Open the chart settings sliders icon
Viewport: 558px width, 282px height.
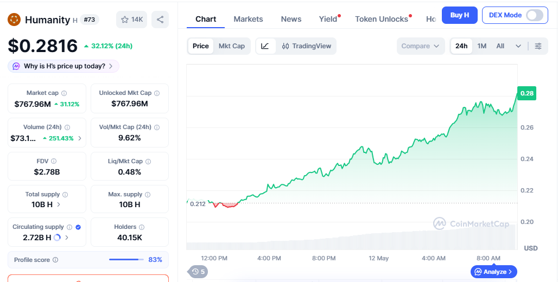tap(538, 46)
